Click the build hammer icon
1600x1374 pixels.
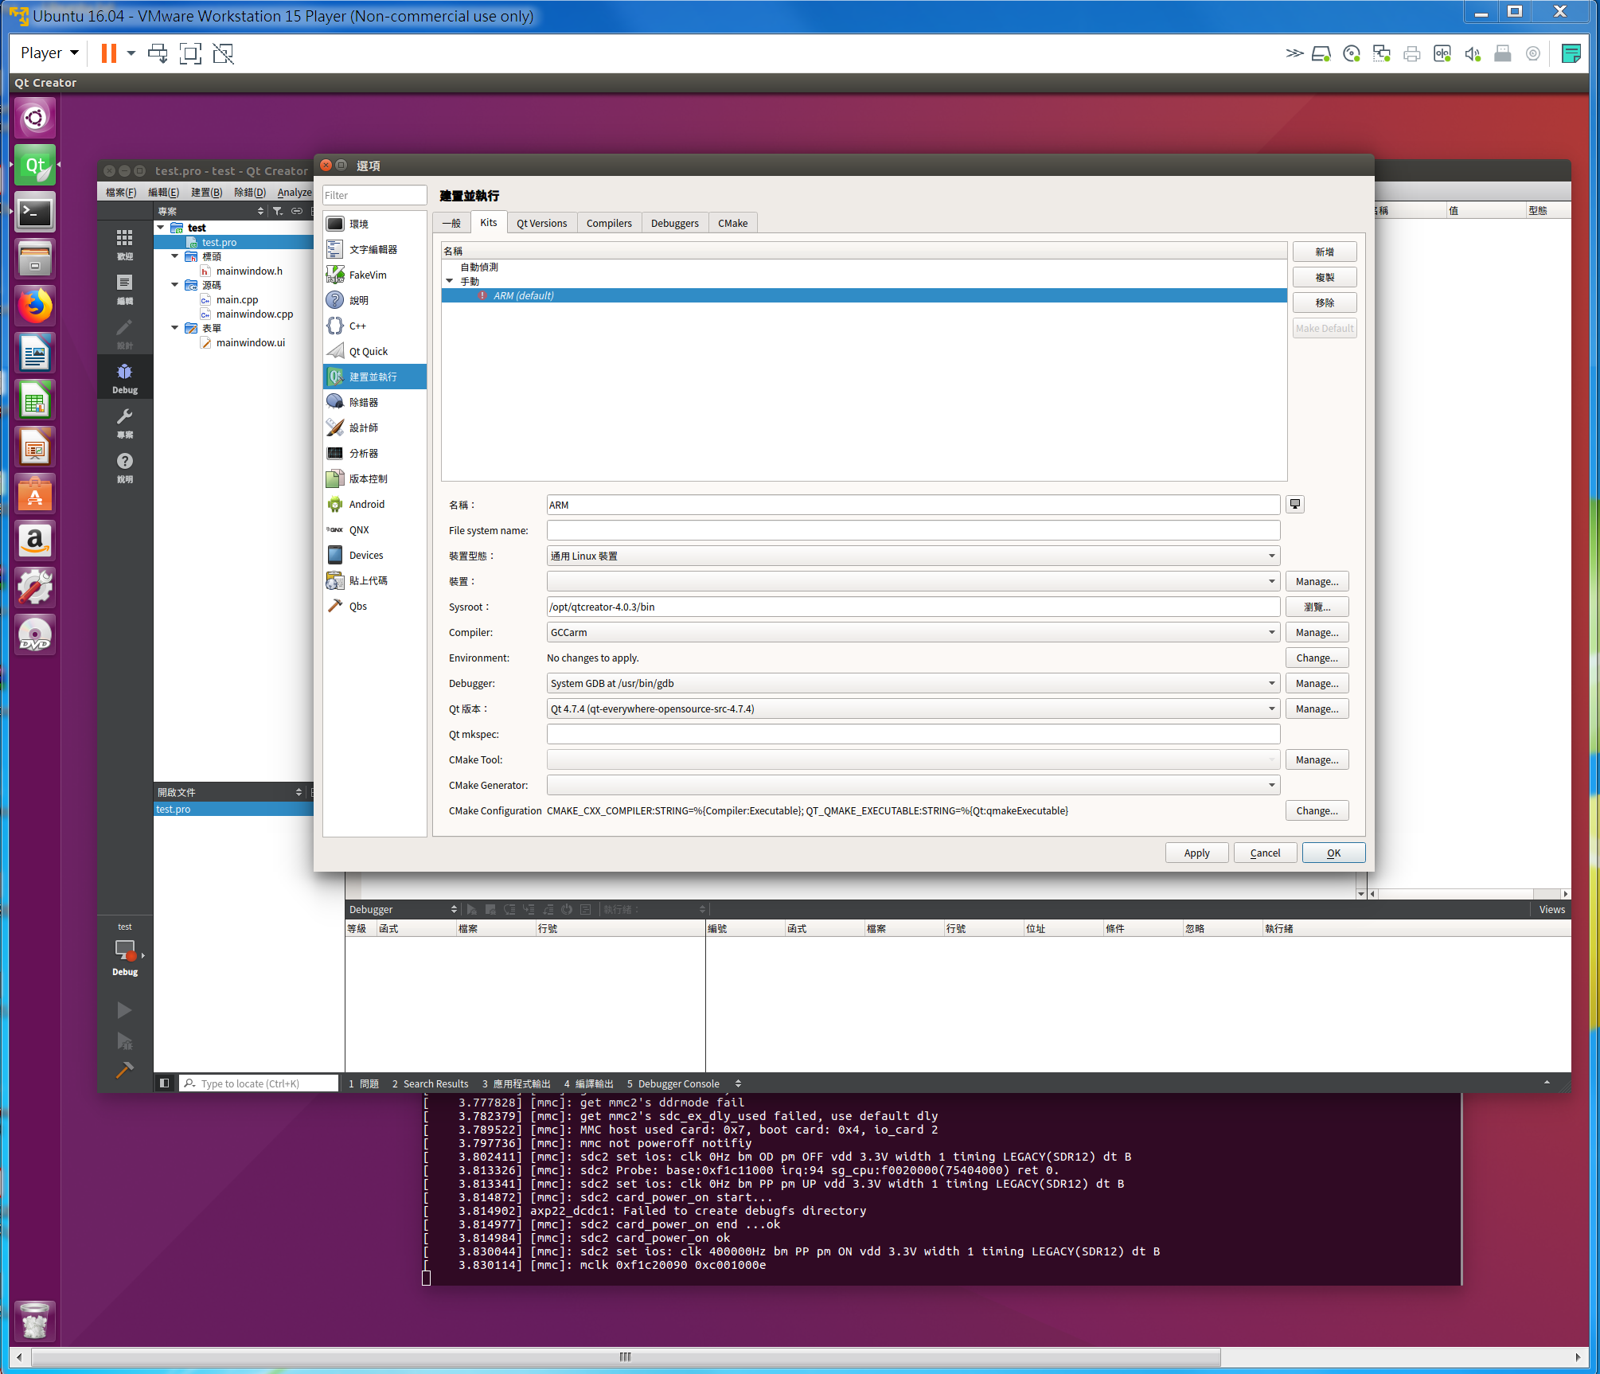(124, 1071)
